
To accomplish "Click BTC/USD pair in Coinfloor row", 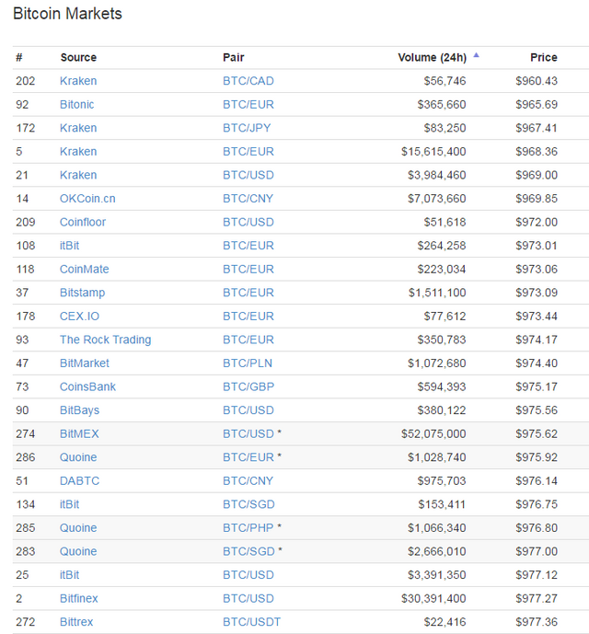I will (248, 222).
